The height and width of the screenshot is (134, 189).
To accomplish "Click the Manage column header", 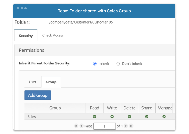I will point(164,108).
